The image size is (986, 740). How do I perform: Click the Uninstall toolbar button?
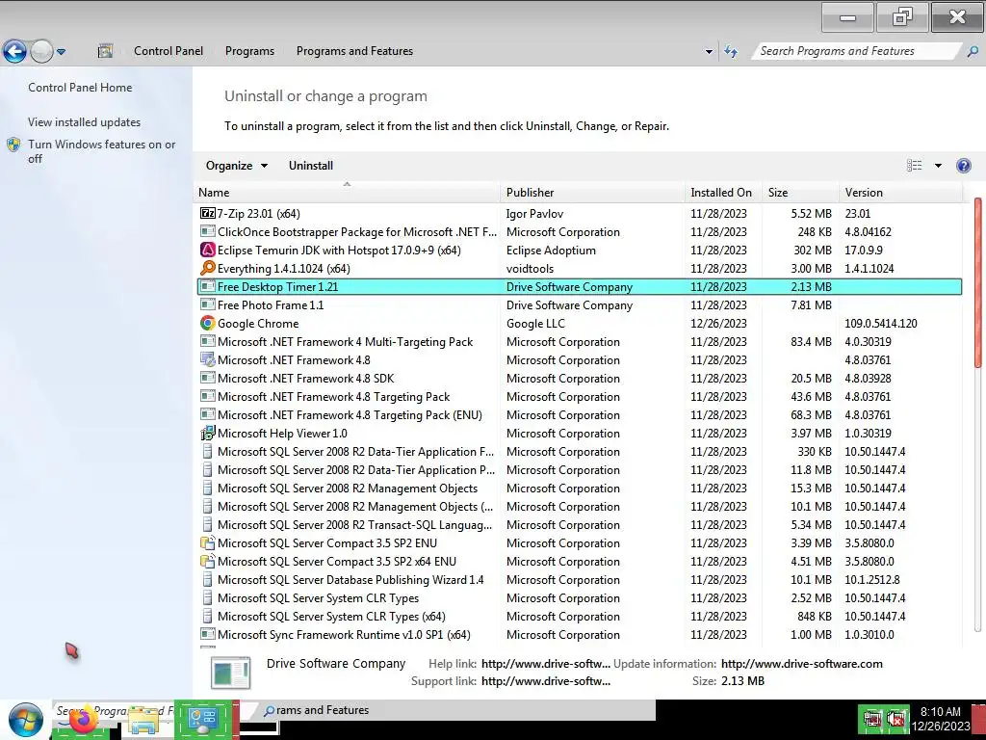[311, 166]
